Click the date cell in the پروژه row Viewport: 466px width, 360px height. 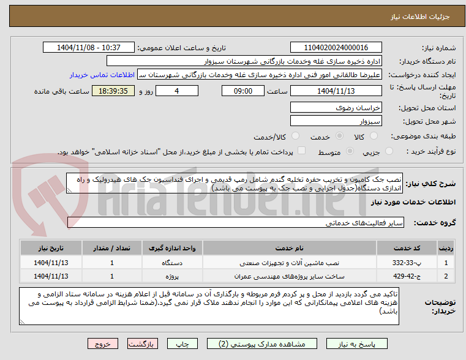(x=51, y=276)
